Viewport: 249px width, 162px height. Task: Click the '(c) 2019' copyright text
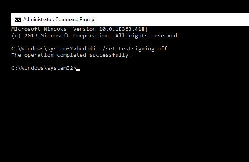24,36
